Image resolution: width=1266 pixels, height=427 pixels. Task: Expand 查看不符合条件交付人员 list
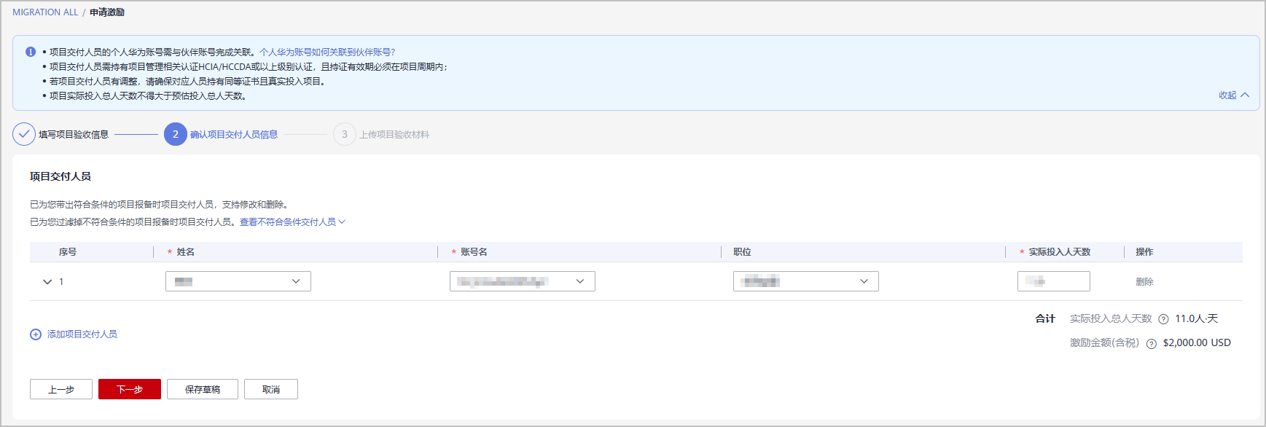292,222
